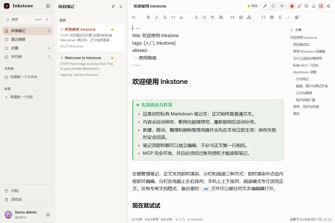Screen dimensions: 335x223
Task: Jump to 最后 in outline
Action: click(296, 114)
